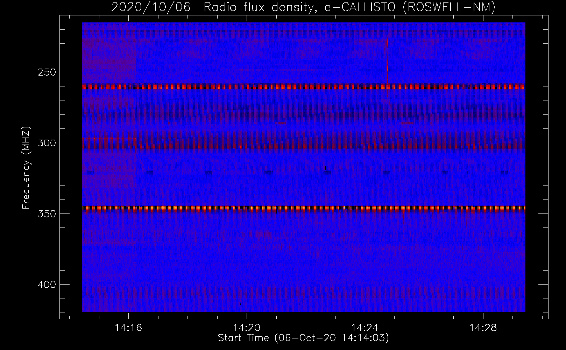The width and height of the screenshot is (566, 350).
Task: Click the Start Time axis label
Action: (303, 338)
